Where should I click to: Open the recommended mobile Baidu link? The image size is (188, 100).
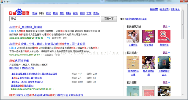136,19
